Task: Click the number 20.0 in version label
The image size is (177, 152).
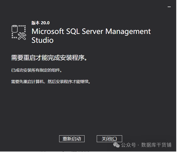Action: pyautogui.click(x=45, y=23)
